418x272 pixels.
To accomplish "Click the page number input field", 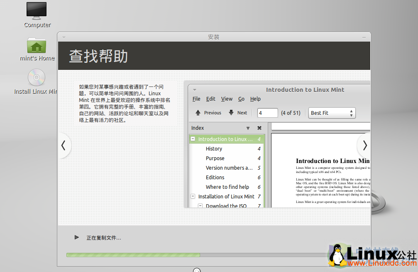I will coord(267,112).
